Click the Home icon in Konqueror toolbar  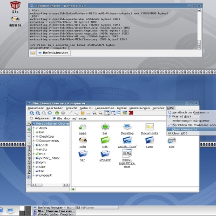[x=50, y=113]
